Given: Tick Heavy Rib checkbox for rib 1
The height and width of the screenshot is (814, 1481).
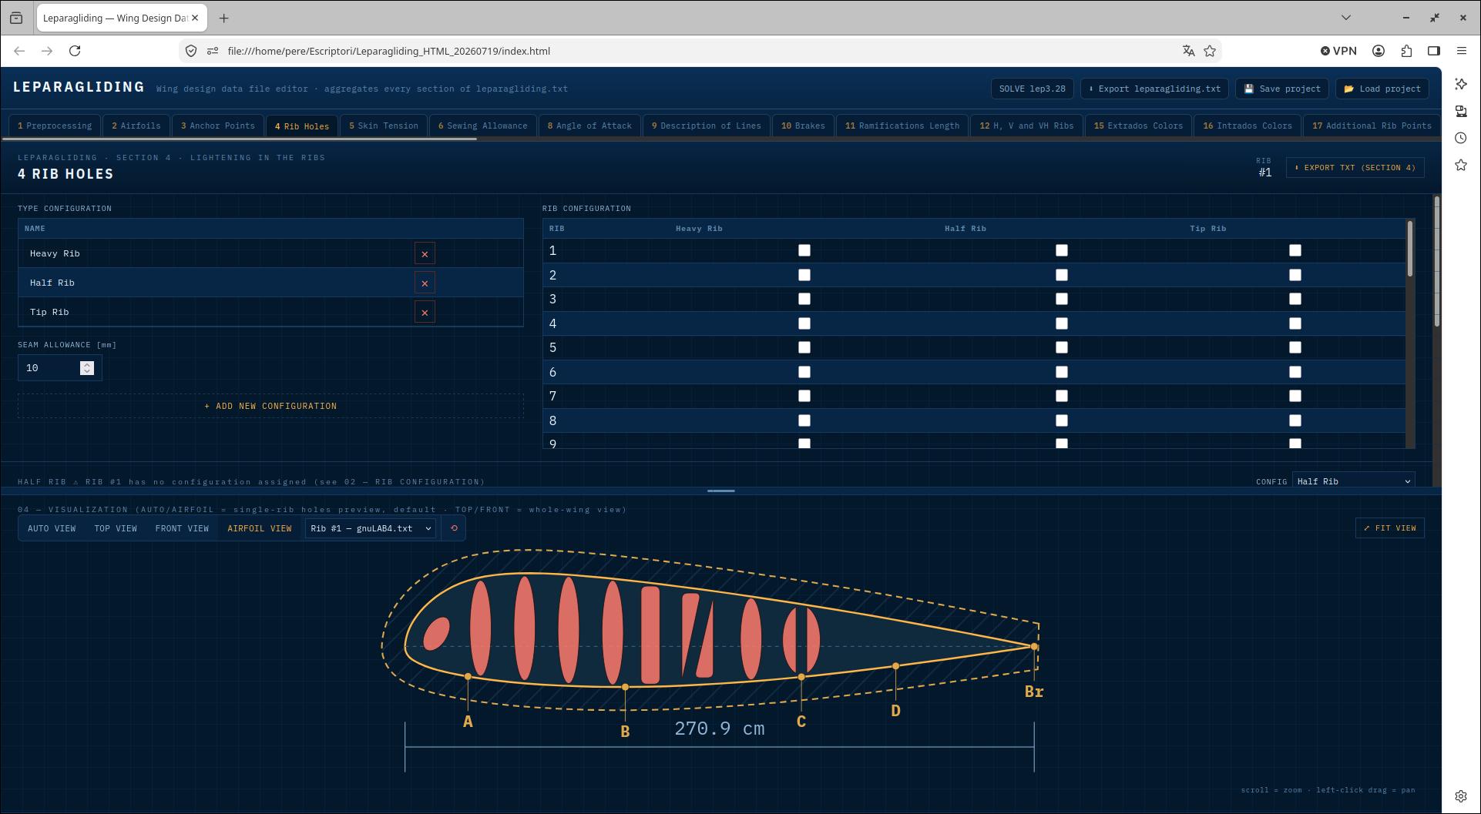Looking at the screenshot, I should [804, 250].
